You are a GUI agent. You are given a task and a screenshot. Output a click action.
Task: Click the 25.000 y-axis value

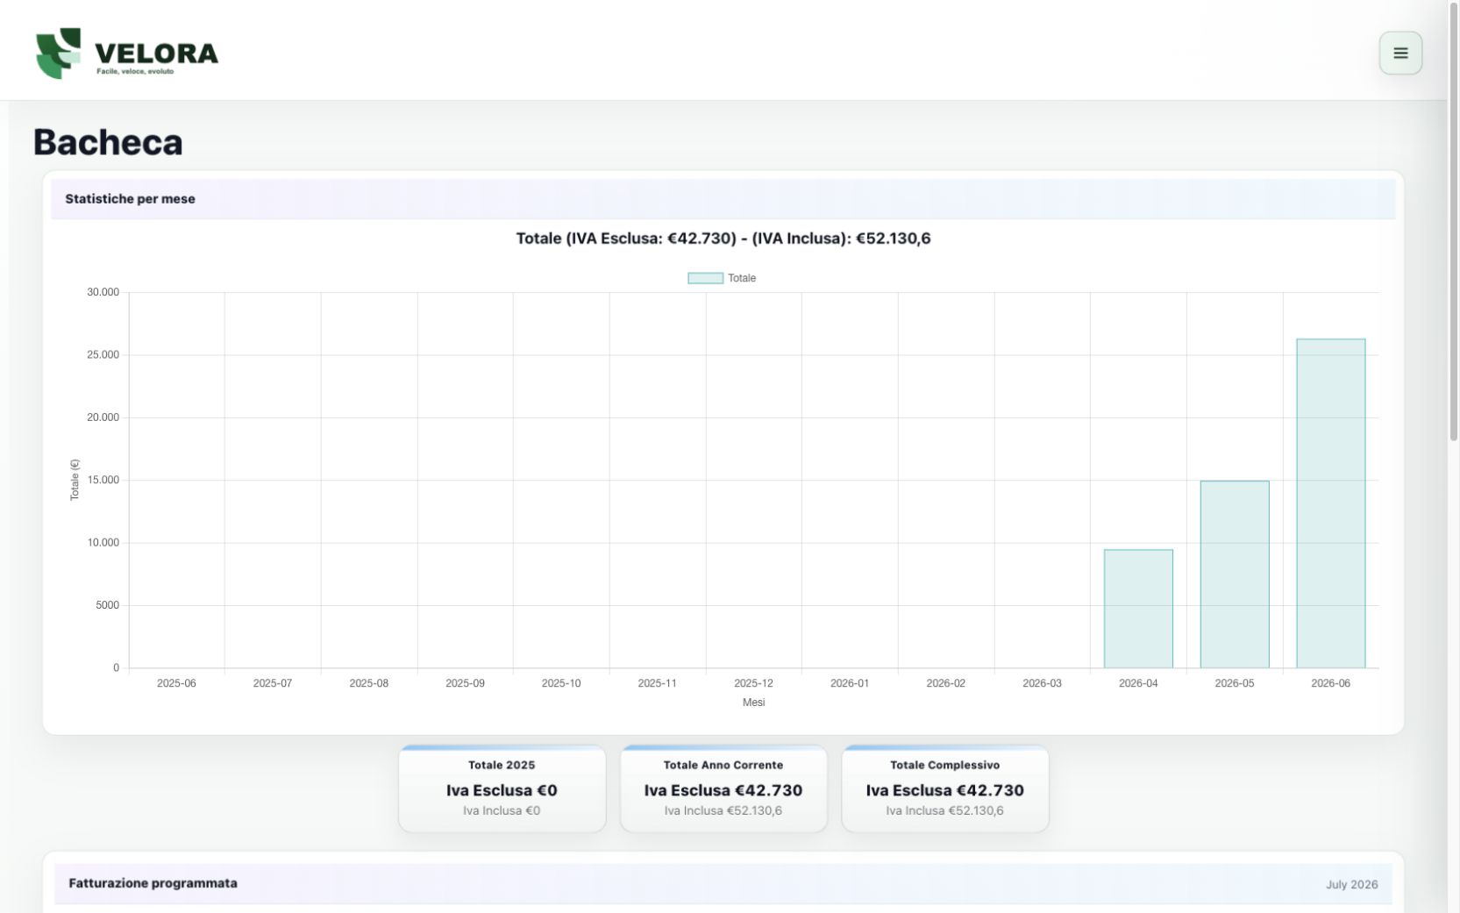103,355
